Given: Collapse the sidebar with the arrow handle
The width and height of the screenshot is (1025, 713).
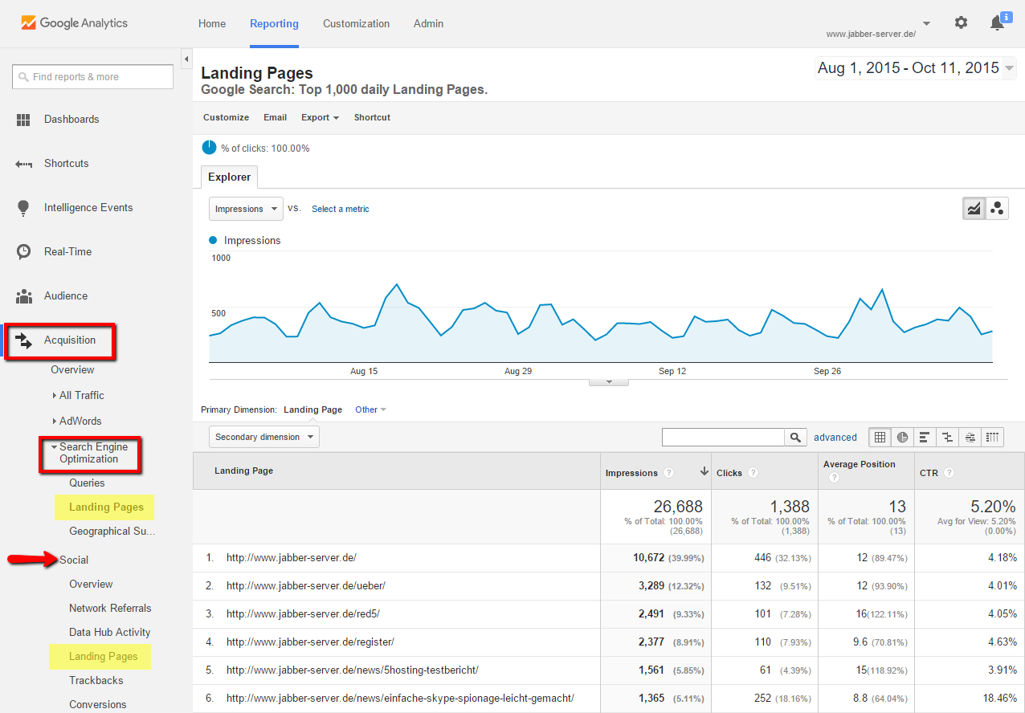Looking at the screenshot, I should 186,59.
